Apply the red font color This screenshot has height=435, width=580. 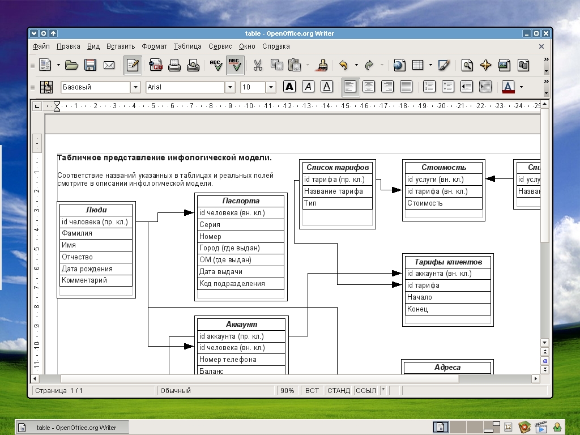click(x=508, y=87)
